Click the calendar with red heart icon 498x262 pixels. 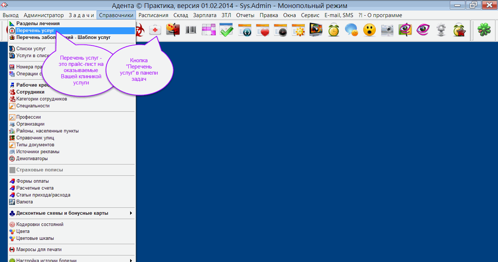262,30
